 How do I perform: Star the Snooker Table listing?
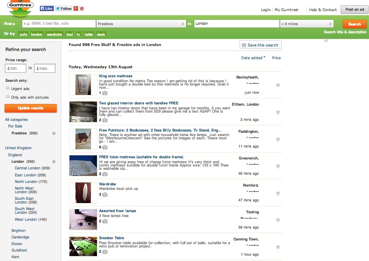278,247
